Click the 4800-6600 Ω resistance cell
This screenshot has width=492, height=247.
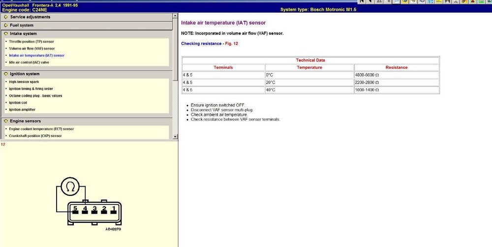tap(397, 75)
